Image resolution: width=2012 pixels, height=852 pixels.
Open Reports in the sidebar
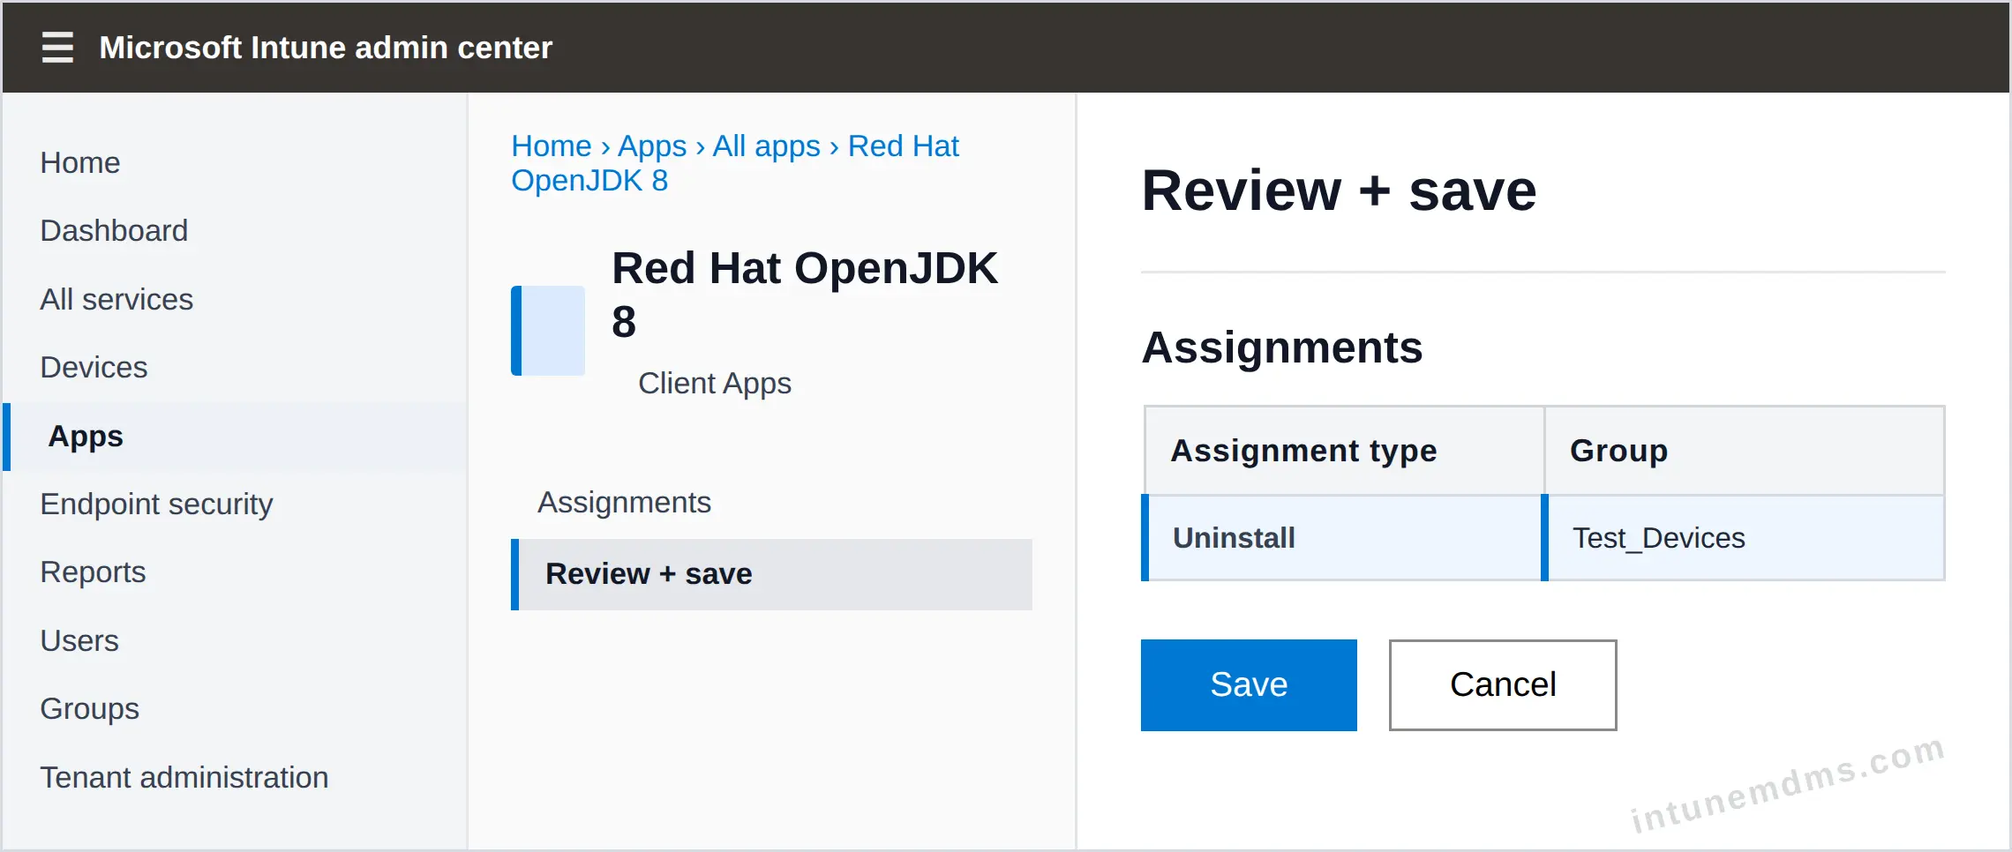(93, 572)
